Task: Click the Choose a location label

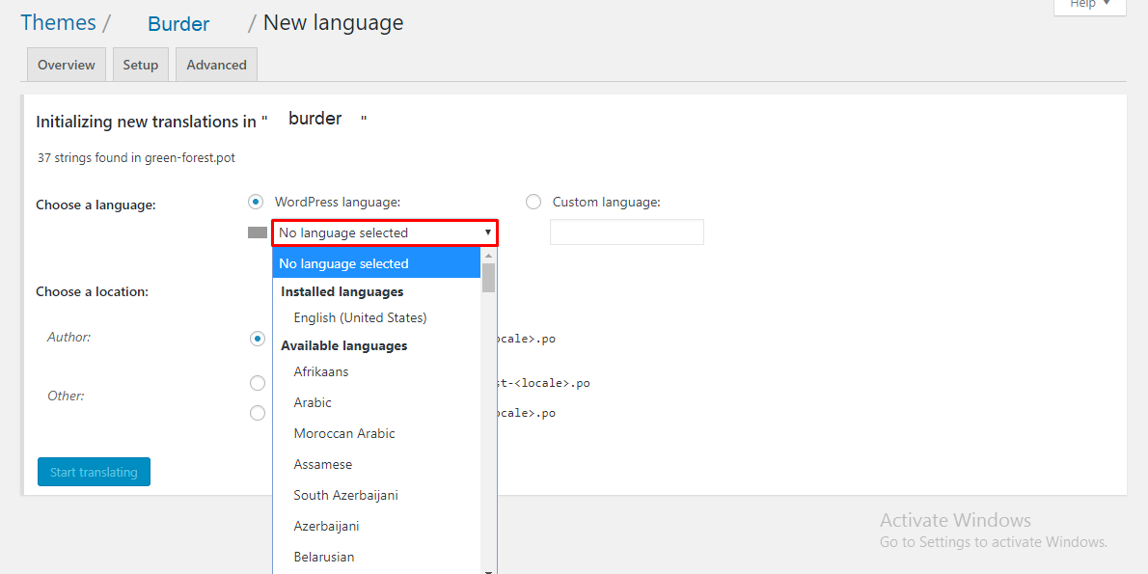Action: click(x=93, y=291)
